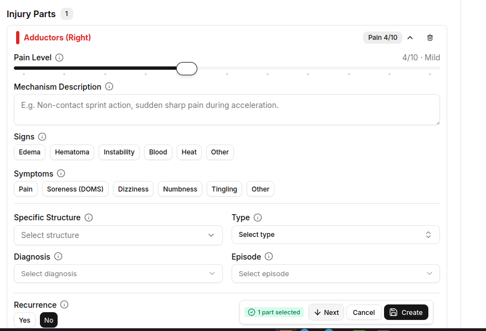Toggle the Soreness (DOMS) symptom

pyautogui.click(x=75, y=189)
